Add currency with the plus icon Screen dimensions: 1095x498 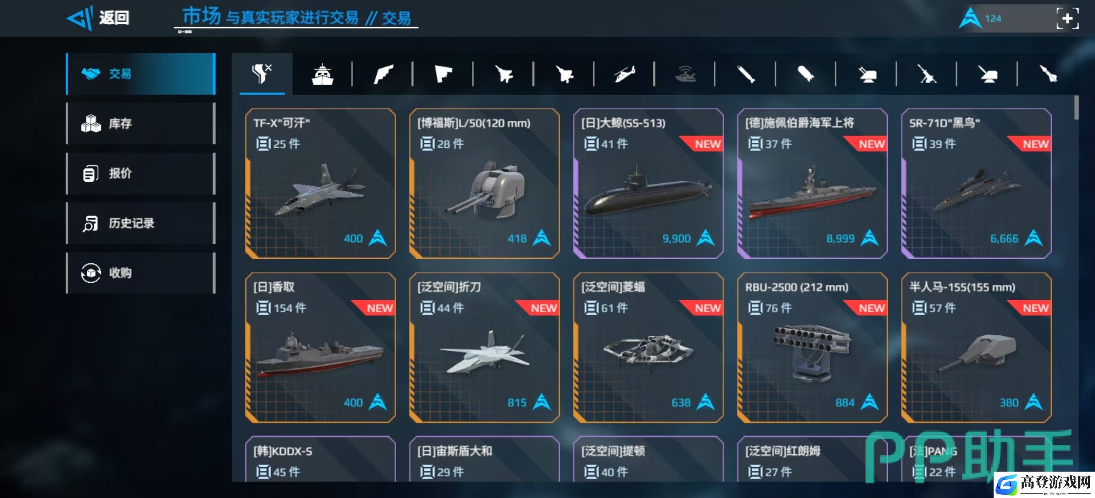click(1067, 19)
